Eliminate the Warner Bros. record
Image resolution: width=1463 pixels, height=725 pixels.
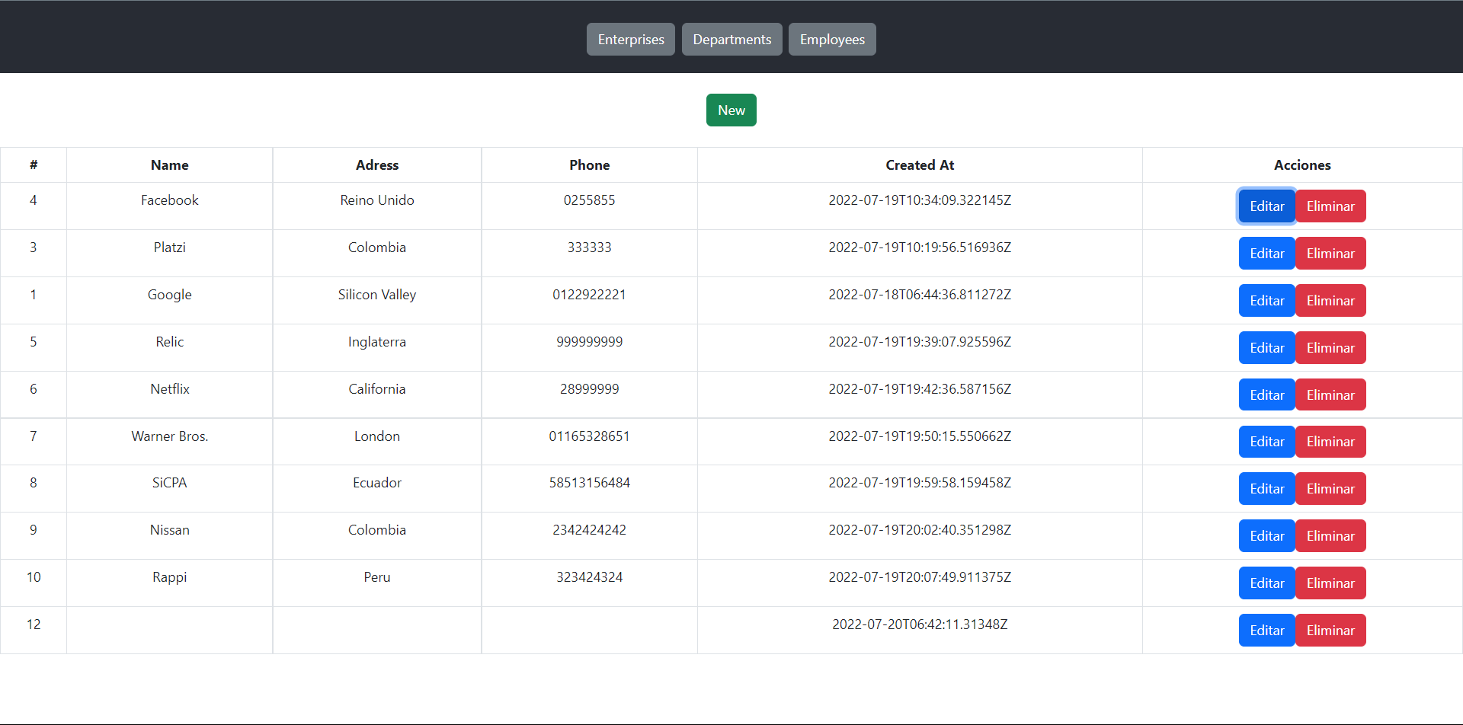(x=1330, y=442)
